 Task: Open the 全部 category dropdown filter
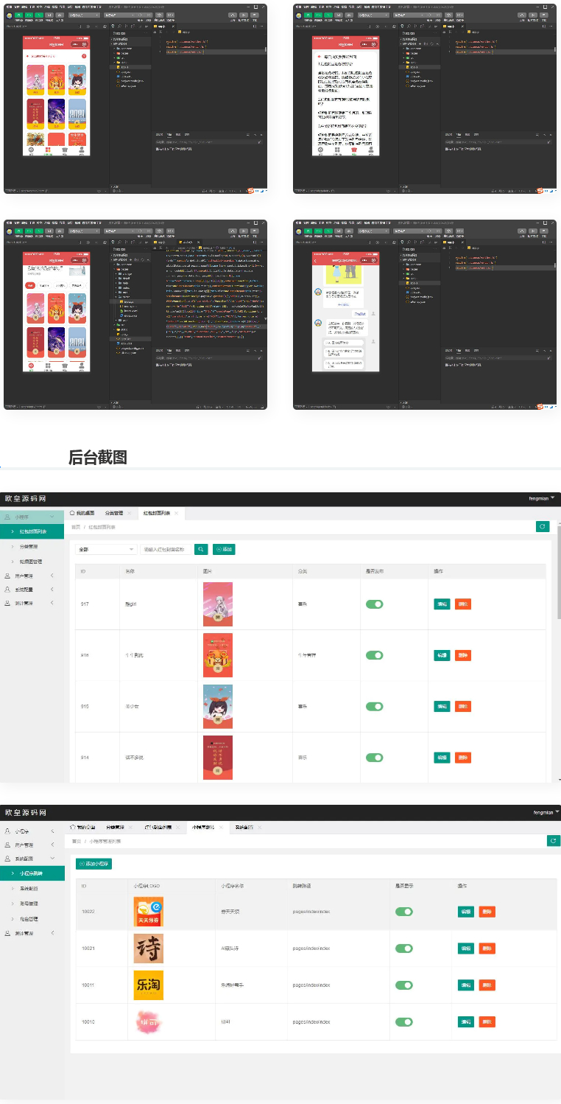coord(106,549)
